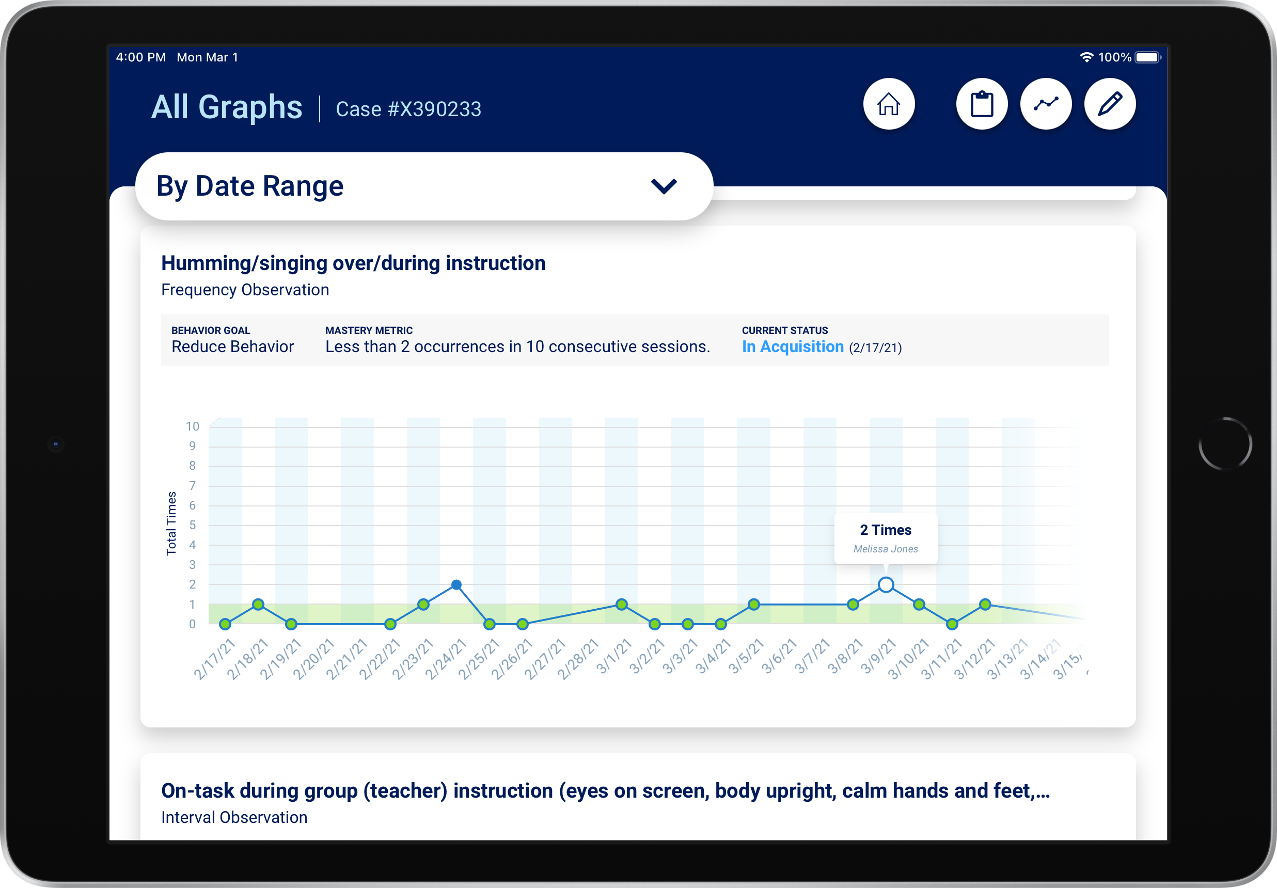Viewport: 1277px width, 888px height.
Task: Tap the battery indicator icon
Action: tap(1148, 57)
